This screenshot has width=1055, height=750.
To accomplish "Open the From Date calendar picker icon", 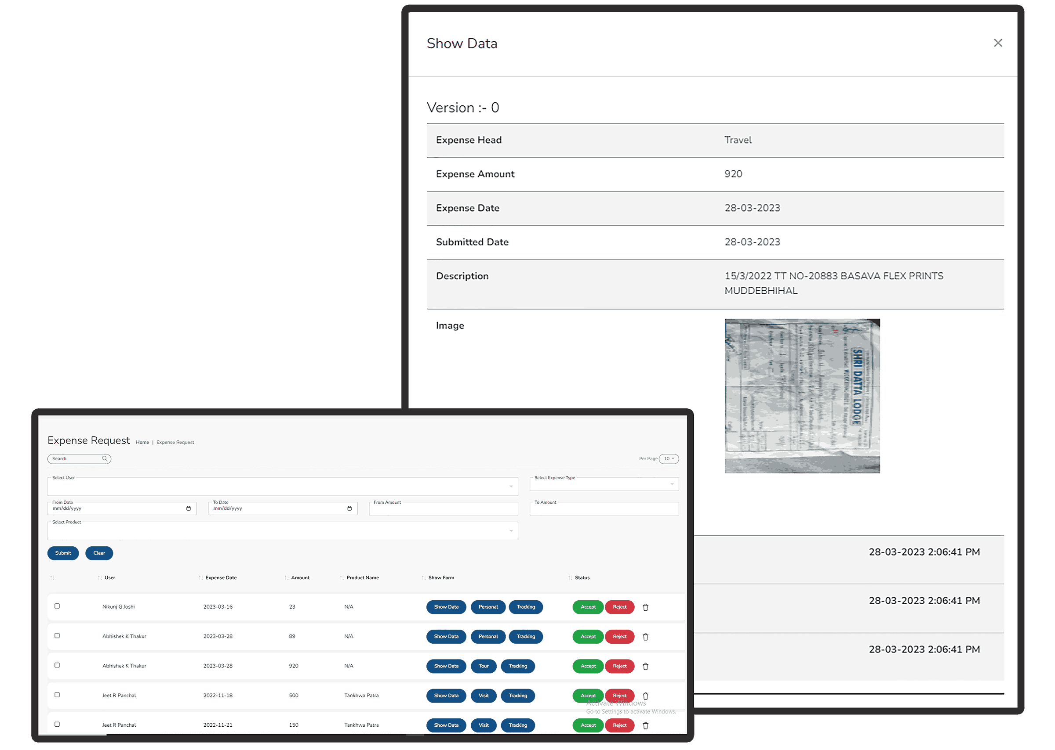I will pyautogui.click(x=188, y=508).
